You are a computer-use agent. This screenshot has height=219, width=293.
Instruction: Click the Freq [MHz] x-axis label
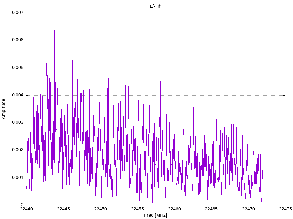point(155,215)
